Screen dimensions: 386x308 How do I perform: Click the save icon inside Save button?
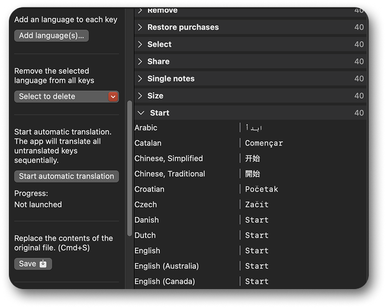[x=43, y=264]
